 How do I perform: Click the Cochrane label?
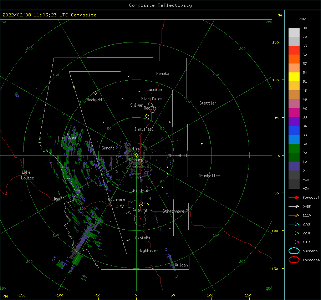(117, 199)
